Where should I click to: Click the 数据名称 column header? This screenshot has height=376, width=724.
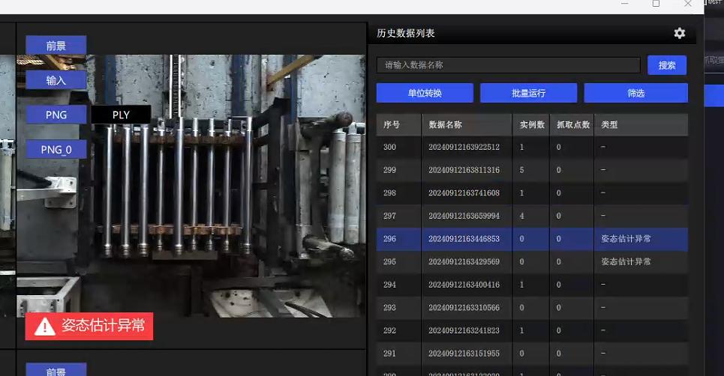[x=467, y=124]
